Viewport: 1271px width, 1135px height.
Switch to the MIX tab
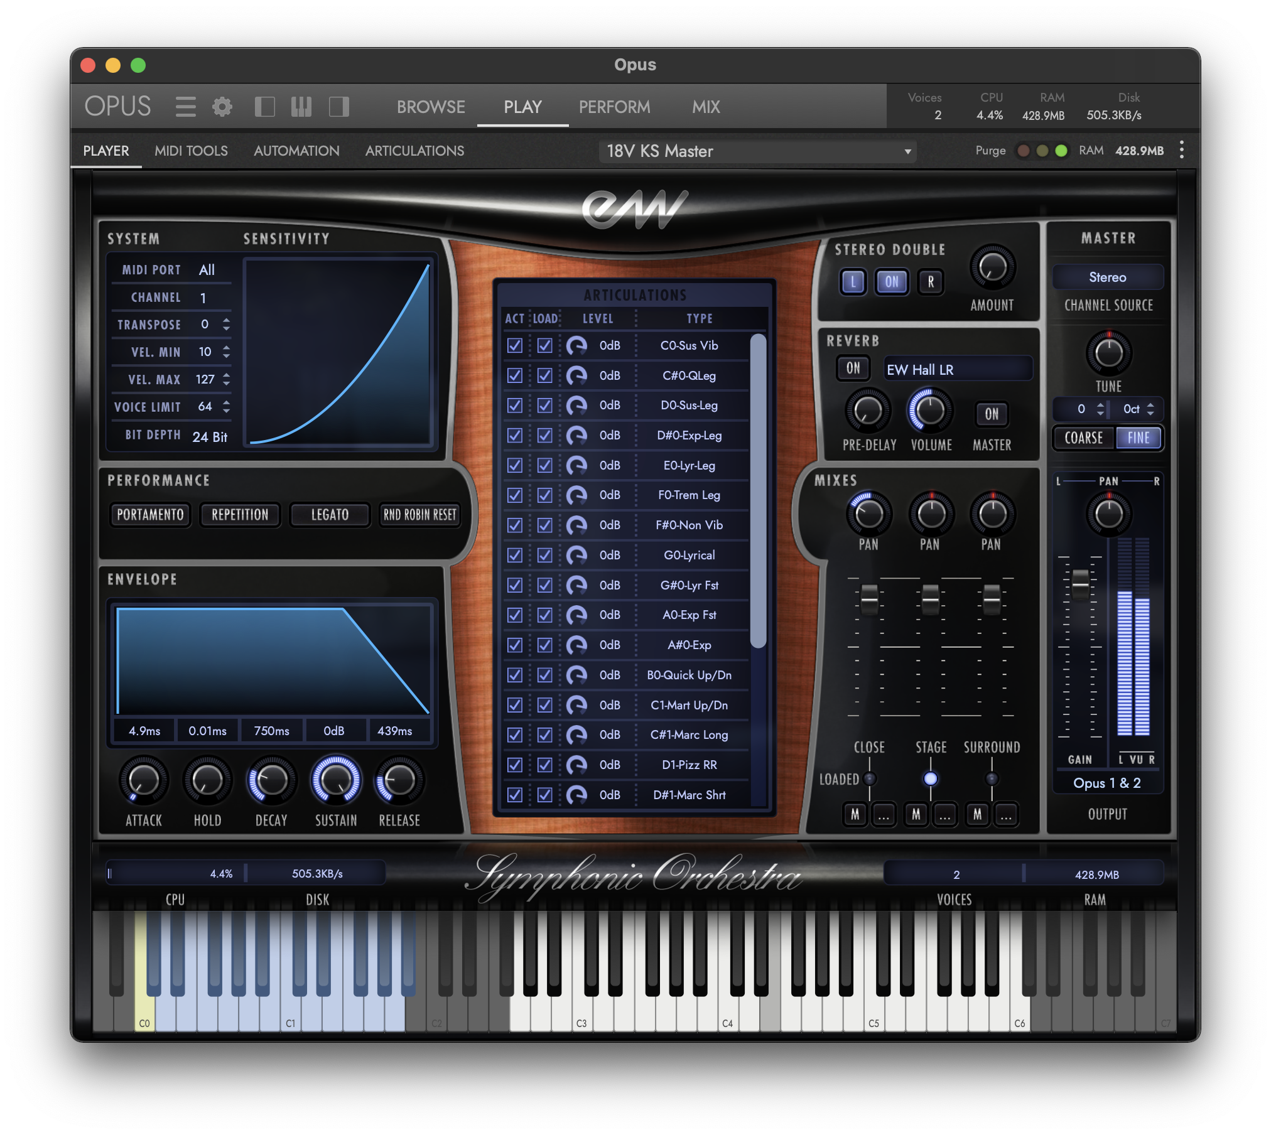705,107
